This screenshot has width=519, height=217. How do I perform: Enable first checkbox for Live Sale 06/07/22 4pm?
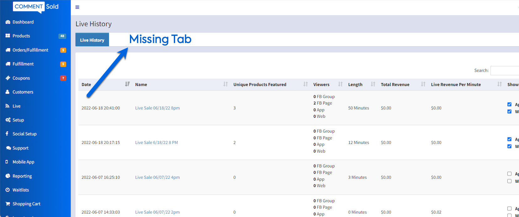pyautogui.click(x=509, y=174)
